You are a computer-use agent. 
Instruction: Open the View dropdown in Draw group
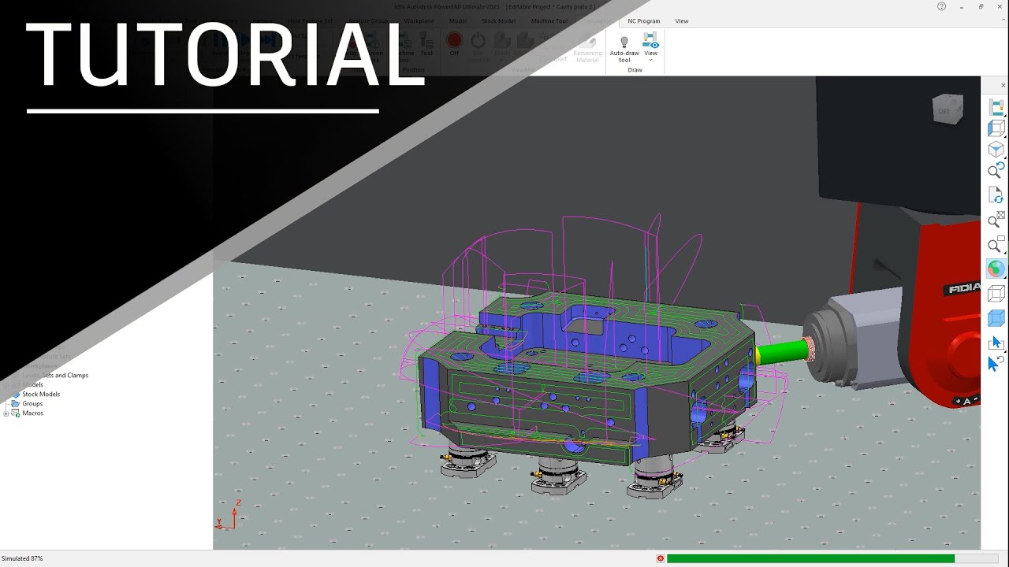tap(650, 47)
